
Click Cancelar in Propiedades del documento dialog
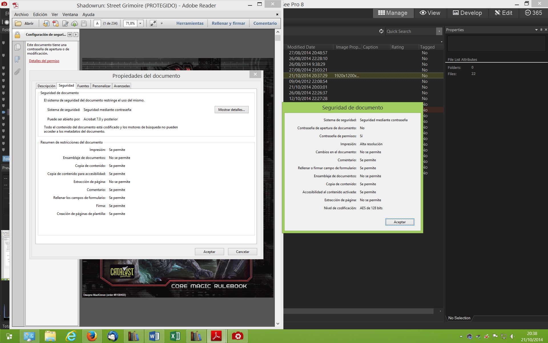pos(243,252)
